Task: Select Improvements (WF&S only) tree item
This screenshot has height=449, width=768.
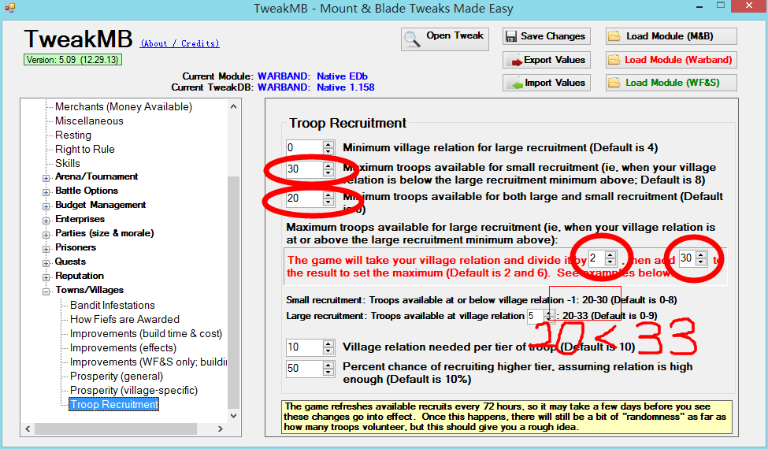Action: (148, 362)
